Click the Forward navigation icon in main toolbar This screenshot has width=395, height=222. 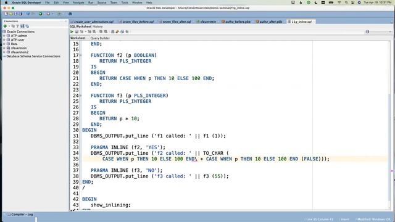[x=48, y=14]
